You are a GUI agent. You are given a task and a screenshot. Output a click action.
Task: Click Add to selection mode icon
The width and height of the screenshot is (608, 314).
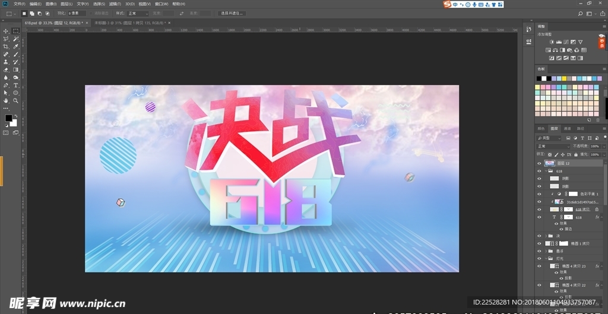coord(32,13)
